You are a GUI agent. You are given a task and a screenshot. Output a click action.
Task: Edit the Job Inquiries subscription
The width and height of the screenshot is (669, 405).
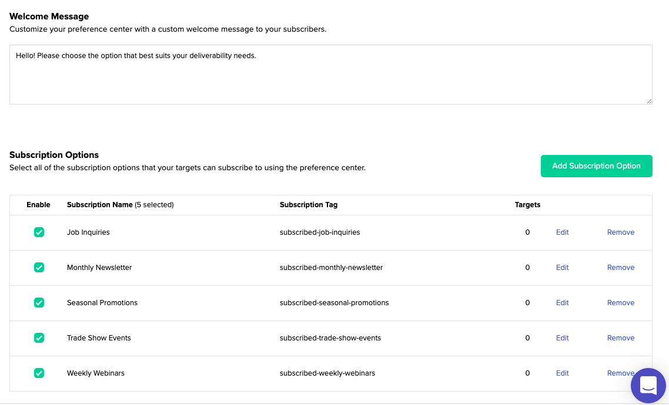pos(563,232)
